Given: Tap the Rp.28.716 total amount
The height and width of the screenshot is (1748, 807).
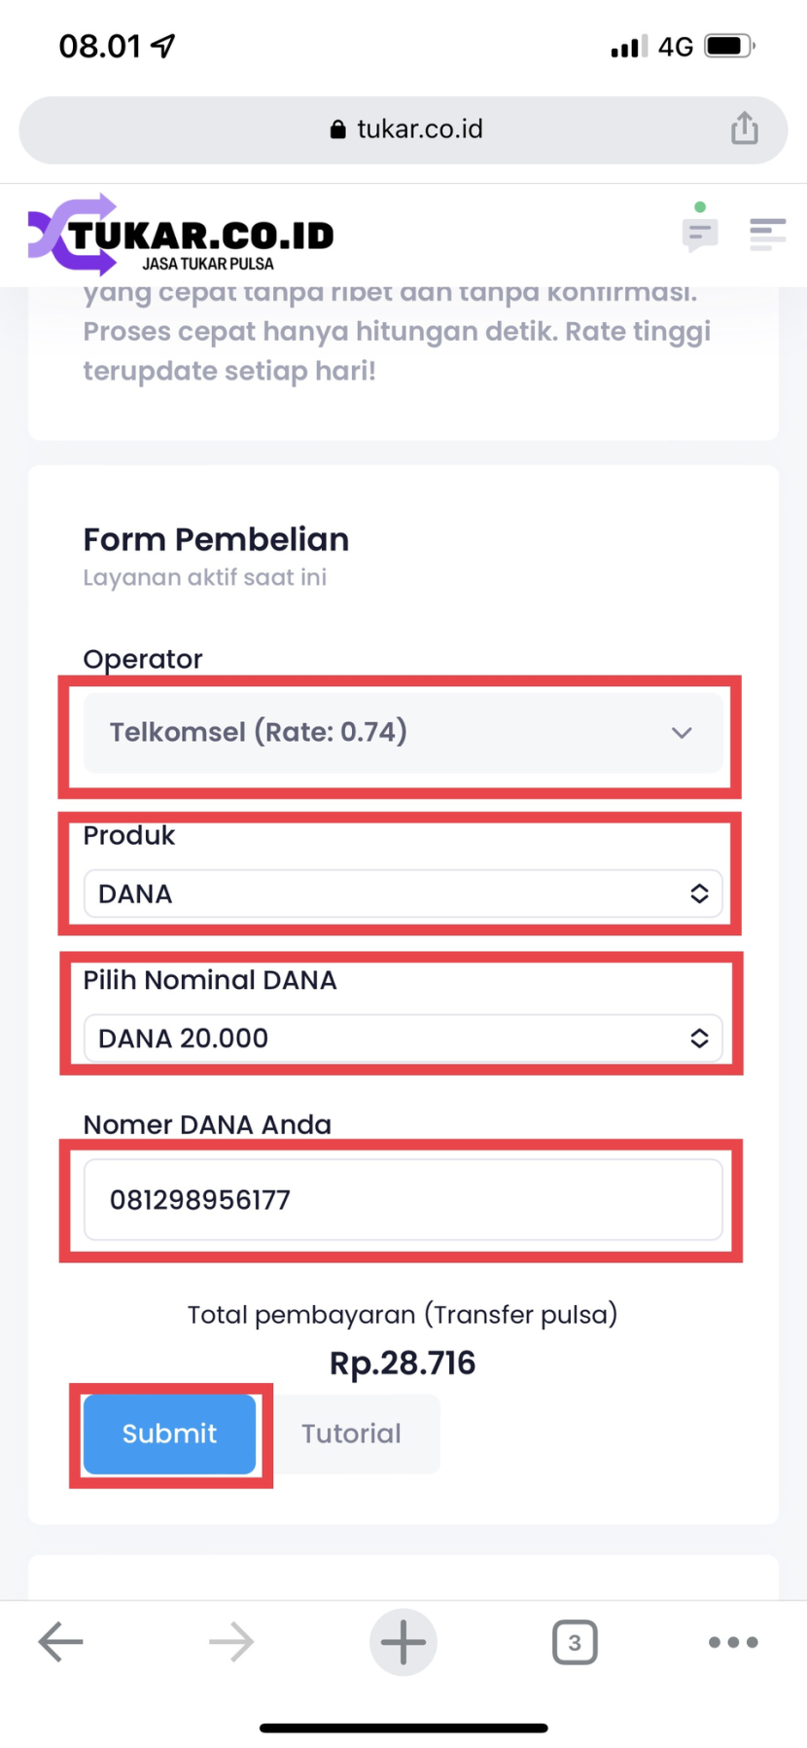Looking at the screenshot, I should pos(403,1363).
